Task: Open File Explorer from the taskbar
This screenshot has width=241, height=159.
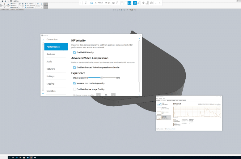Action: tap(20, 157)
